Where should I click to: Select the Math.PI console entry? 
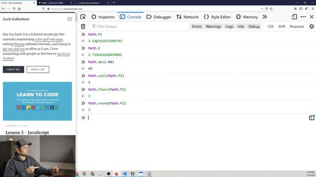click(95, 34)
